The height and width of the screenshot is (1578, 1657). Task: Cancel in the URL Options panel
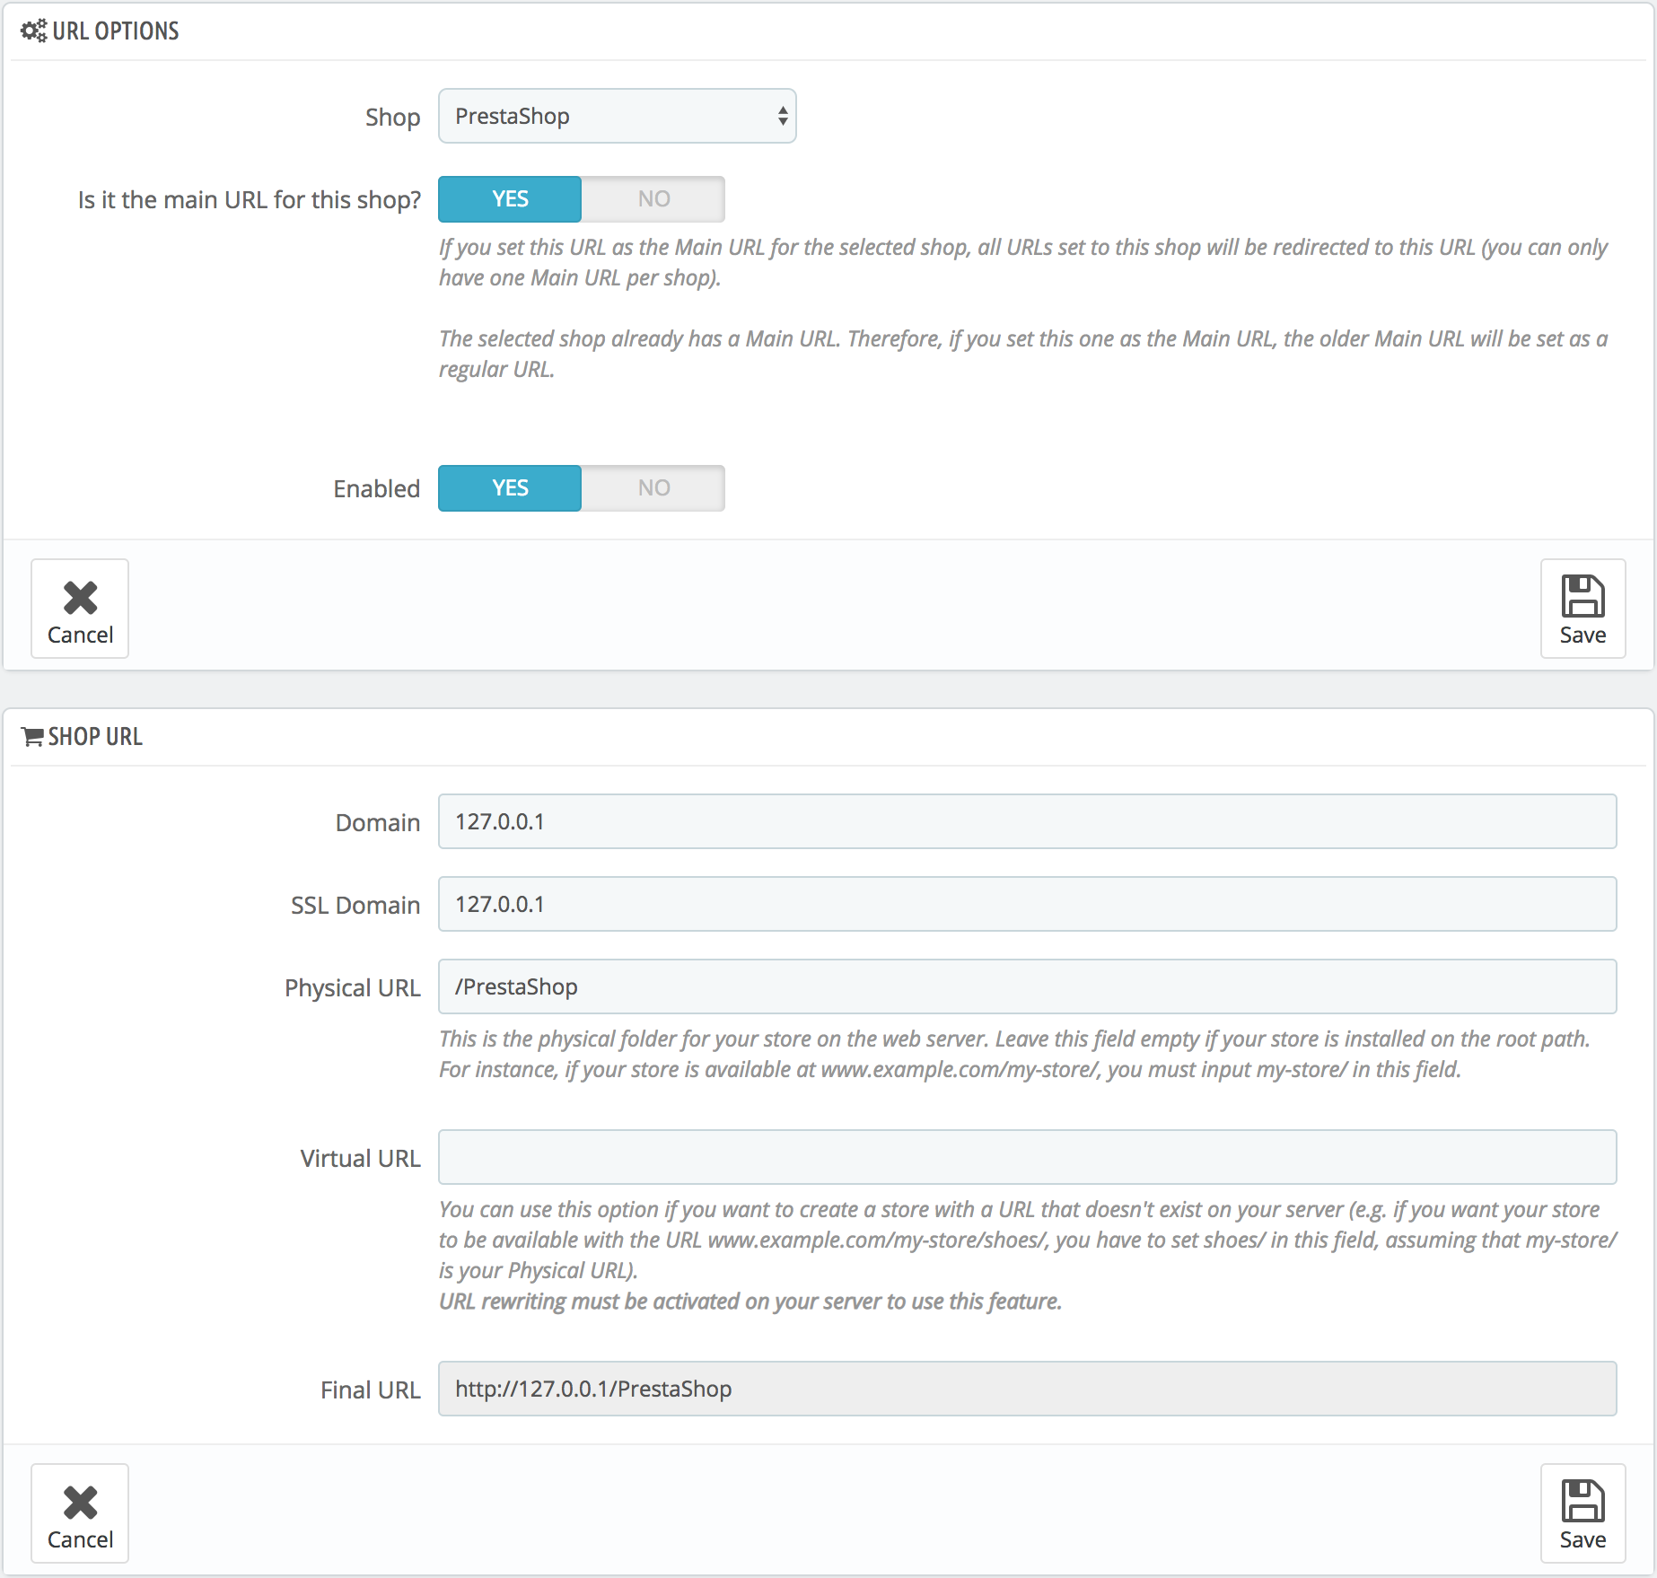80,609
